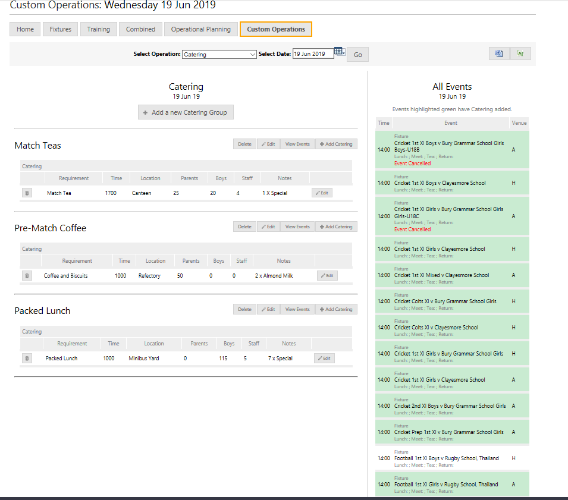Export to Word document icon

(499, 54)
